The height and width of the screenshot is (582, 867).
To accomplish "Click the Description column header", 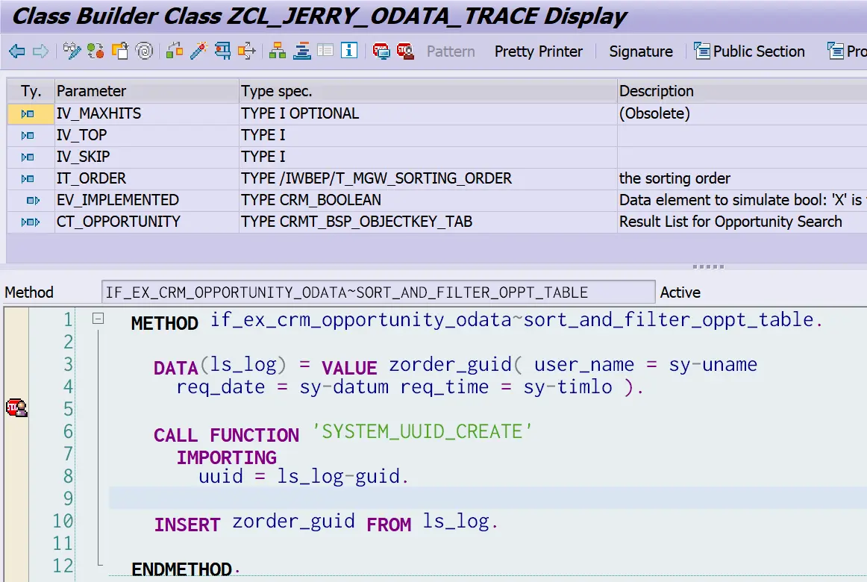I will [742, 90].
